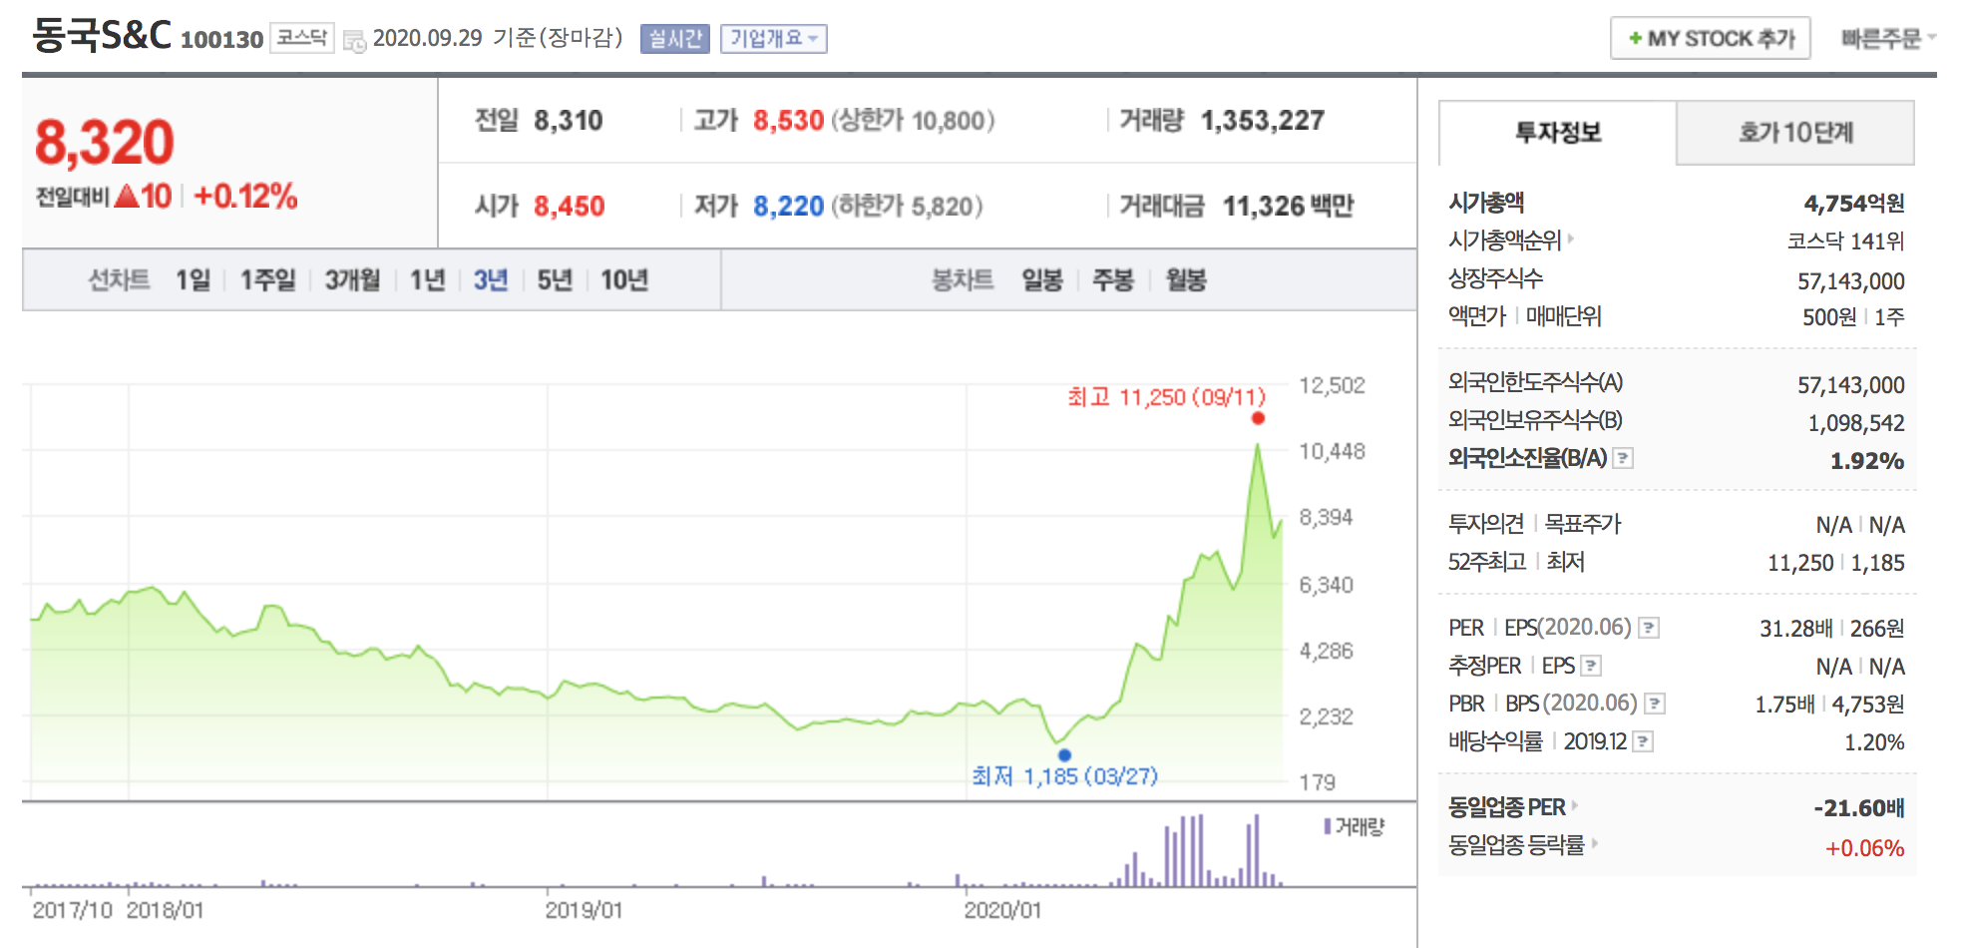Click the 실시간 button

point(675,39)
